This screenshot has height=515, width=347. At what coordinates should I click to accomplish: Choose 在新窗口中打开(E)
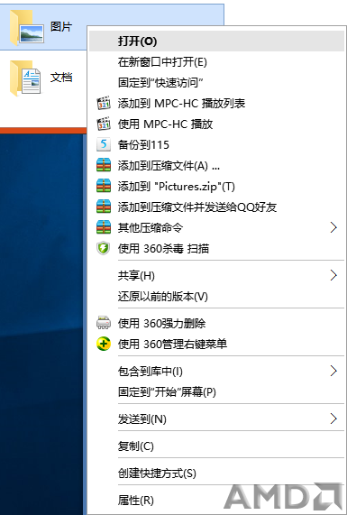tap(216, 61)
